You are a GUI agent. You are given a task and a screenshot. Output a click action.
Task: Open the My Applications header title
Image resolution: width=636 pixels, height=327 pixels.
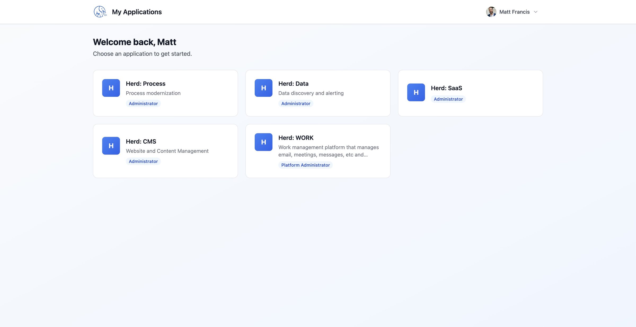tap(137, 12)
